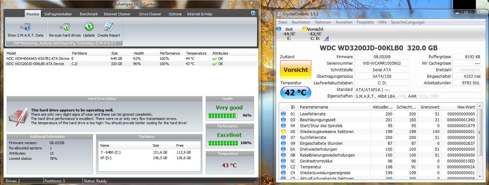Select partition XP (D:)

pyautogui.click(x=149, y=158)
